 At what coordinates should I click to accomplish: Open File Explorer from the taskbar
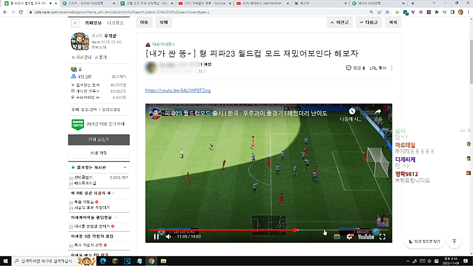click(164, 261)
